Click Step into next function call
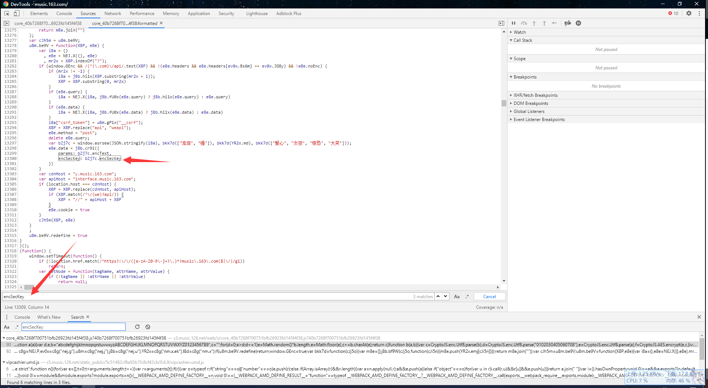 click(x=534, y=23)
